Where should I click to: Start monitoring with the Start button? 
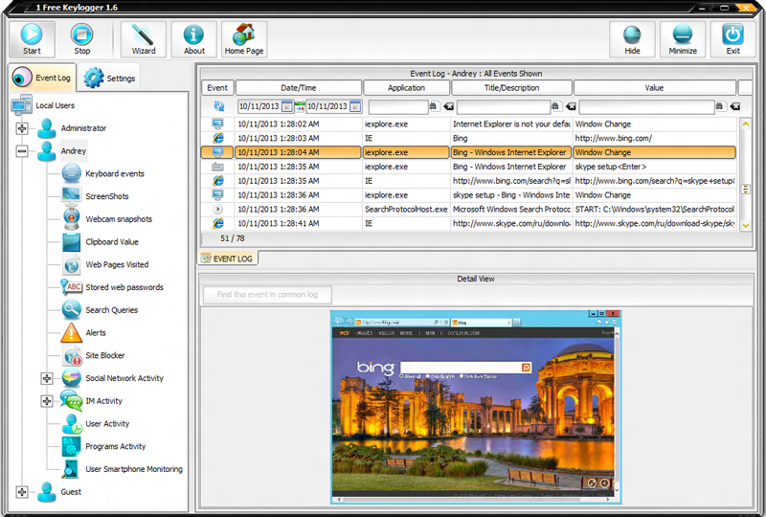tap(32, 39)
